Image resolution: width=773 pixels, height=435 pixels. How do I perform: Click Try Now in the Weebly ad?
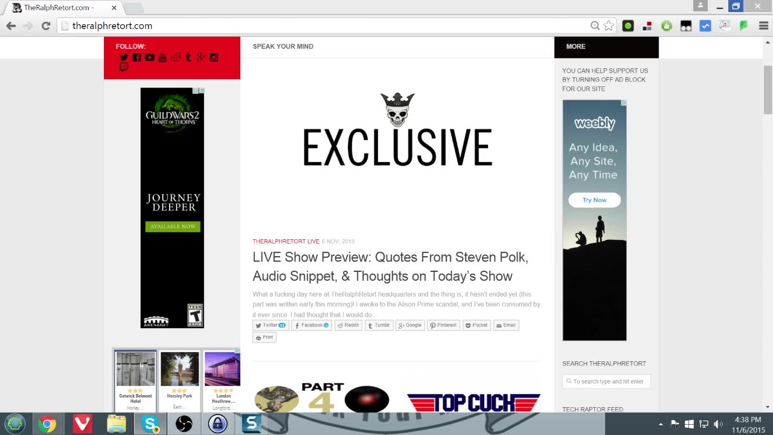coord(594,200)
